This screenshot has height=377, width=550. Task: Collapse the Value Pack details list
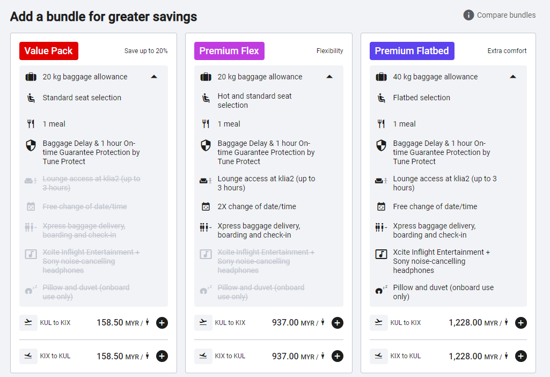pyautogui.click(x=154, y=77)
